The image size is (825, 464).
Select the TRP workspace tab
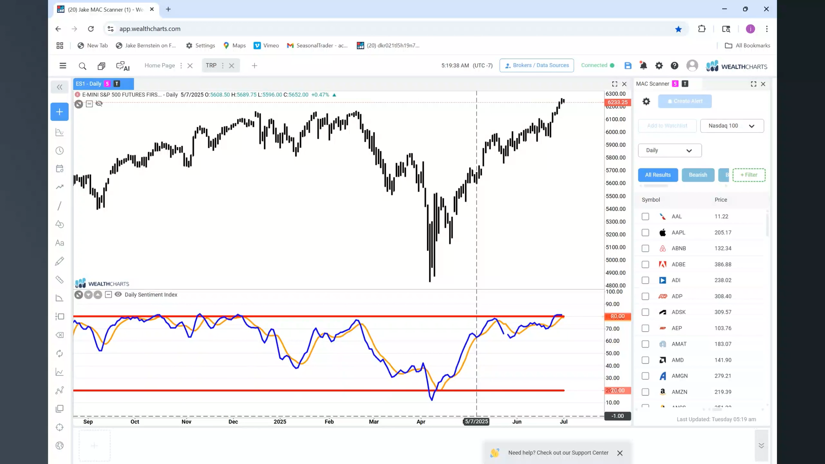click(x=211, y=66)
